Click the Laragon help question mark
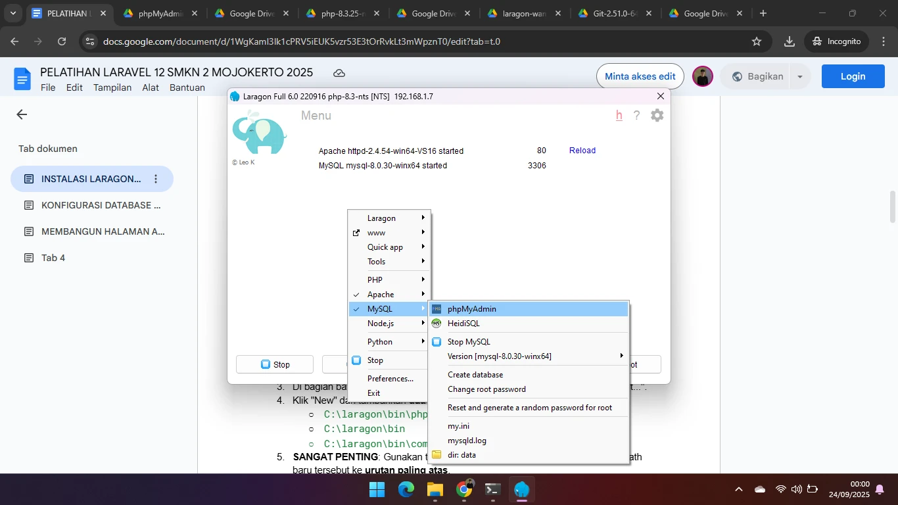The height and width of the screenshot is (505, 898). (x=636, y=116)
